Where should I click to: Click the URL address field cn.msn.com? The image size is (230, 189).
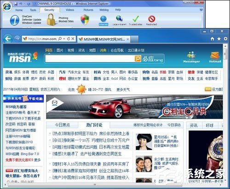(x=42, y=39)
